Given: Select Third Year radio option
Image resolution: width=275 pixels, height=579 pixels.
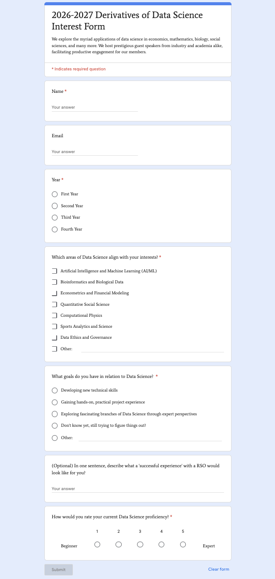Looking at the screenshot, I should point(55,217).
